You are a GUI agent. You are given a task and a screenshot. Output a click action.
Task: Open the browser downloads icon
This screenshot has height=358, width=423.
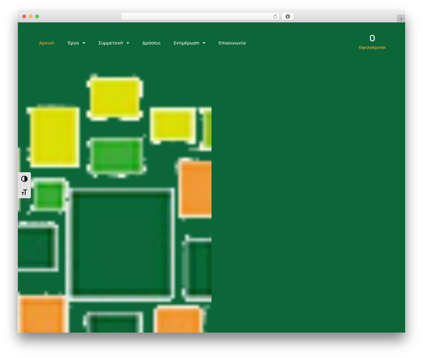click(288, 17)
